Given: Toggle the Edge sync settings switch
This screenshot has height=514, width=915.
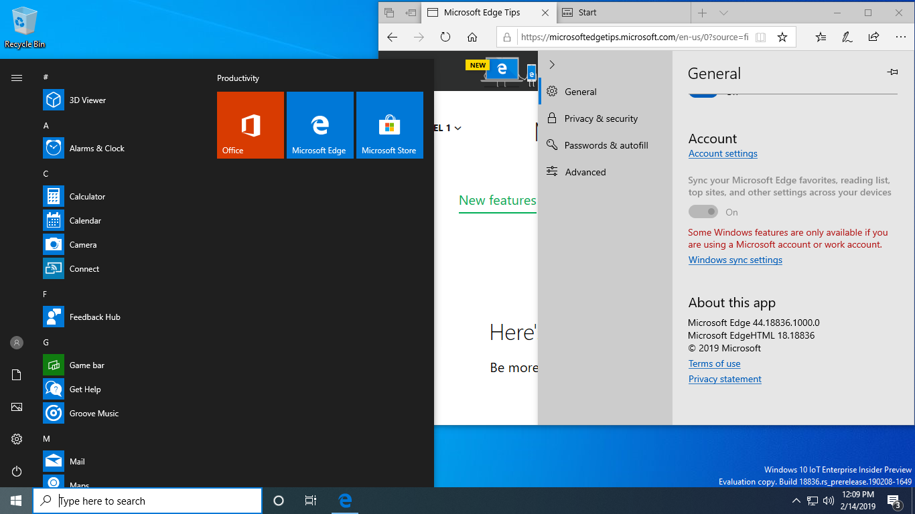Looking at the screenshot, I should point(703,211).
